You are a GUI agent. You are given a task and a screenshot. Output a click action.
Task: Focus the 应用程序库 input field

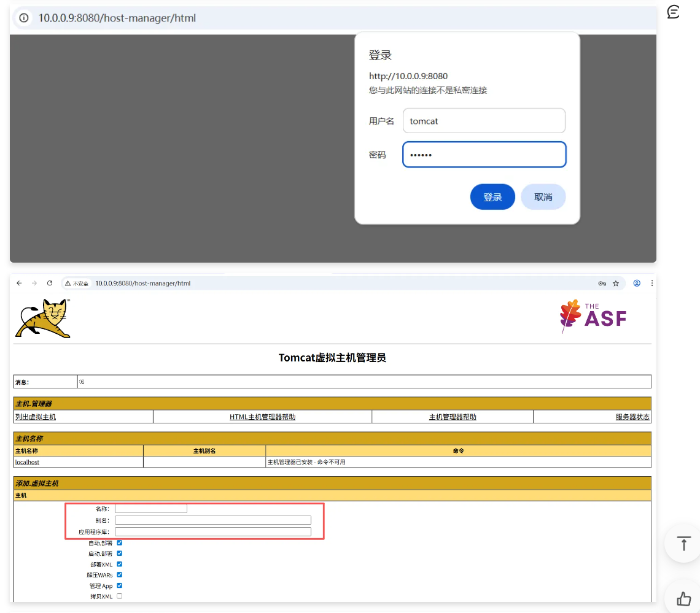click(x=212, y=531)
